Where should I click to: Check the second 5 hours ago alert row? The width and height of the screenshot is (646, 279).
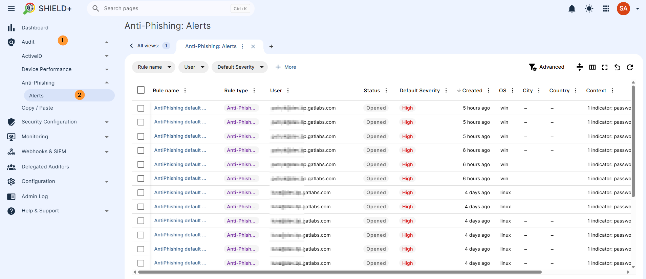click(x=141, y=122)
